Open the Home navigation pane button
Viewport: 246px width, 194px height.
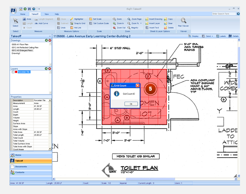point(31,155)
